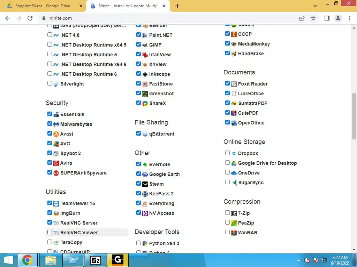Click the muted volume tray icon

307,260
